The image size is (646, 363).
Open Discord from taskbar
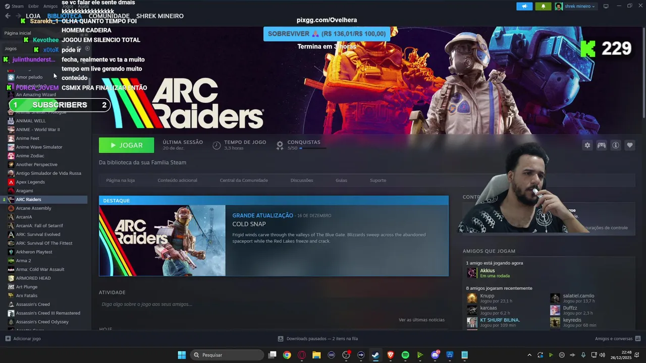[x=435, y=355]
